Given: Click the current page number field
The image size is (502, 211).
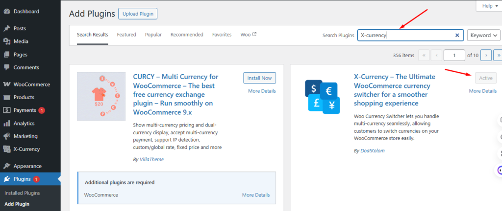Looking at the screenshot, I should point(454,56).
